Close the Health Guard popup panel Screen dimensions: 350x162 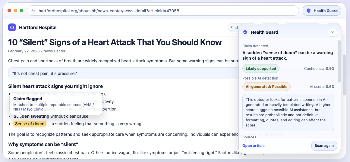pos(333,32)
